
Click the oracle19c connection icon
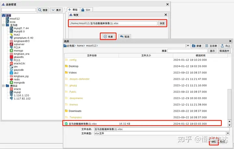(11, 63)
